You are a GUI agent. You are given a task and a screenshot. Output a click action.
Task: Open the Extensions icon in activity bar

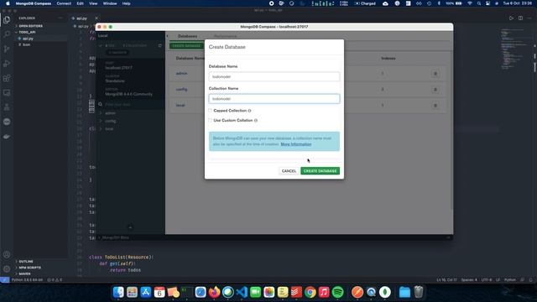[7, 78]
